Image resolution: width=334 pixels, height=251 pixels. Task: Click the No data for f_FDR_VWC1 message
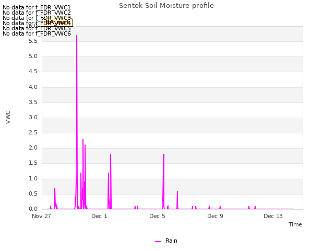37,7
